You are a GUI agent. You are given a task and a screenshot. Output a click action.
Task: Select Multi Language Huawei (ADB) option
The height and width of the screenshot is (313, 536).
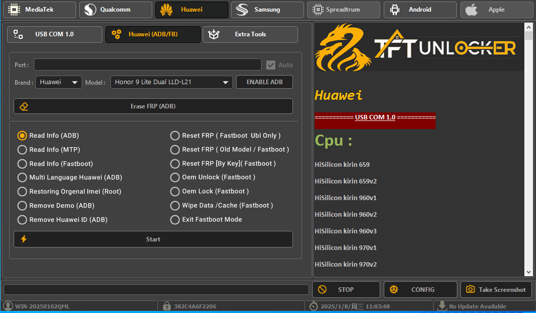[70, 177]
